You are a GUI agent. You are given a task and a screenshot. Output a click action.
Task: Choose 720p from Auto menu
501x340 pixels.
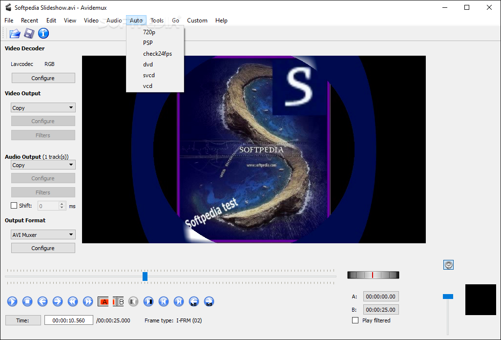(155, 32)
